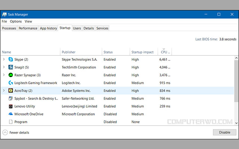Screen dimensions: 239x149
Task: Collapse view with Fewer details arrow icon
Action: [5, 133]
